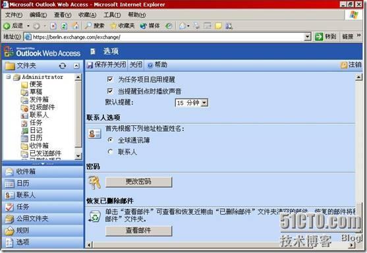Toggle 当提醒到点时播放声音 checkbox
Viewport: 367px width, 253px height.
[110, 91]
